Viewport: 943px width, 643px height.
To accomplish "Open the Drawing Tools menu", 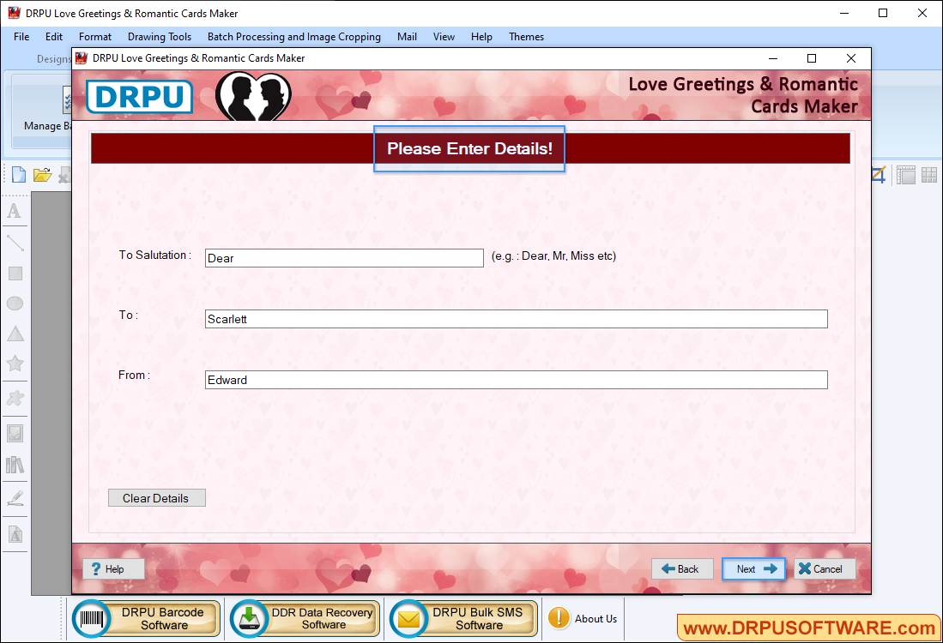I will pos(160,37).
